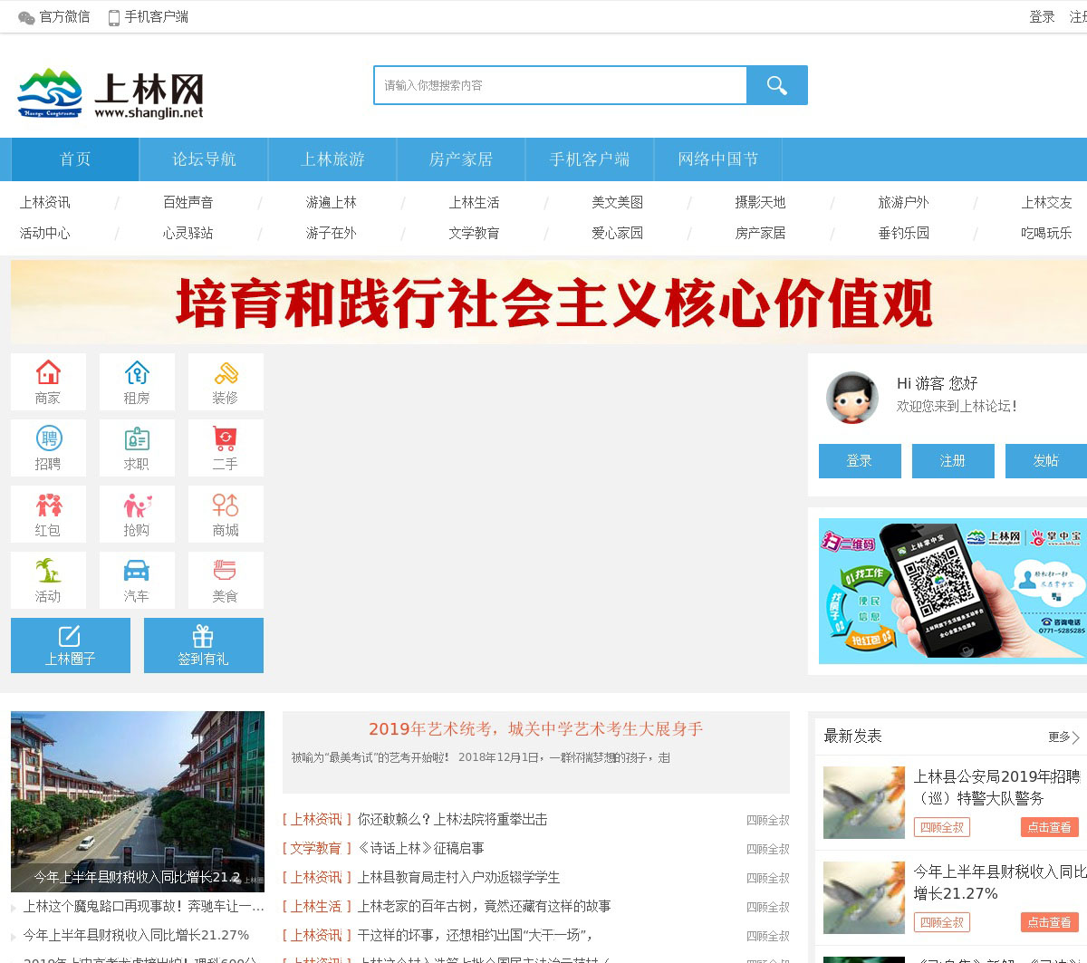Click the 二手 second-hand cart icon
This screenshot has height=963, width=1087.
pyautogui.click(x=226, y=439)
